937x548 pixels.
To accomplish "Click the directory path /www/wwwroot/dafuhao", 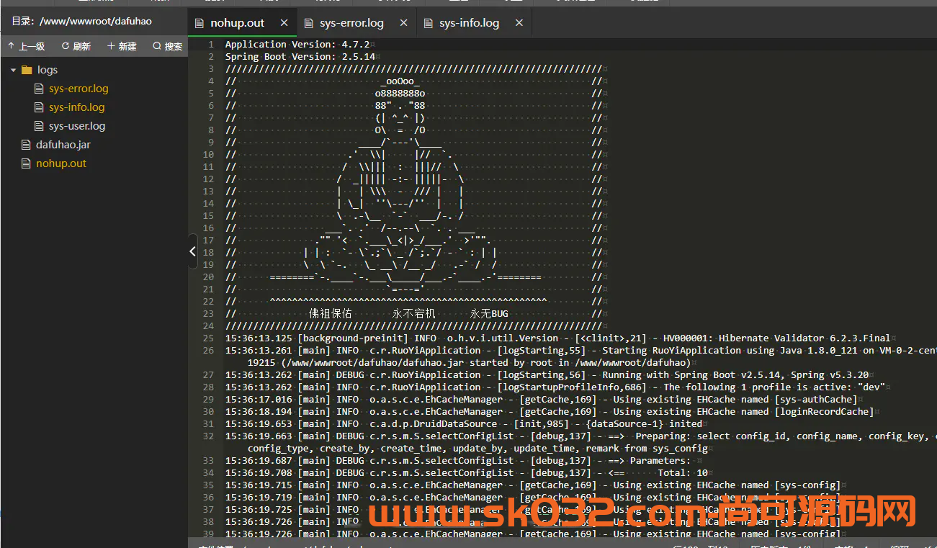I will [x=96, y=21].
